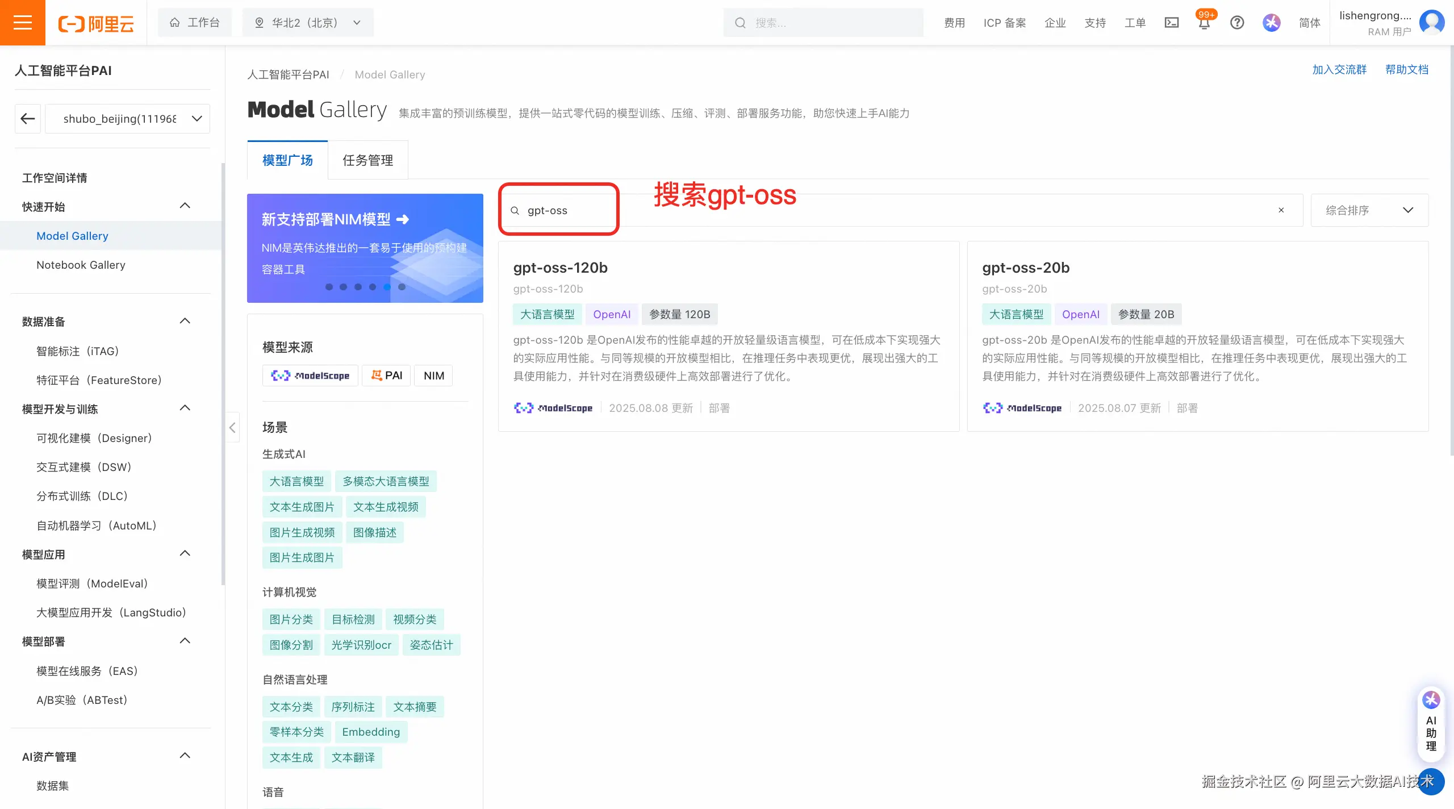Image resolution: width=1454 pixels, height=809 pixels.
Task: Open AI assistant icon in top bar
Action: pos(1272,23)
